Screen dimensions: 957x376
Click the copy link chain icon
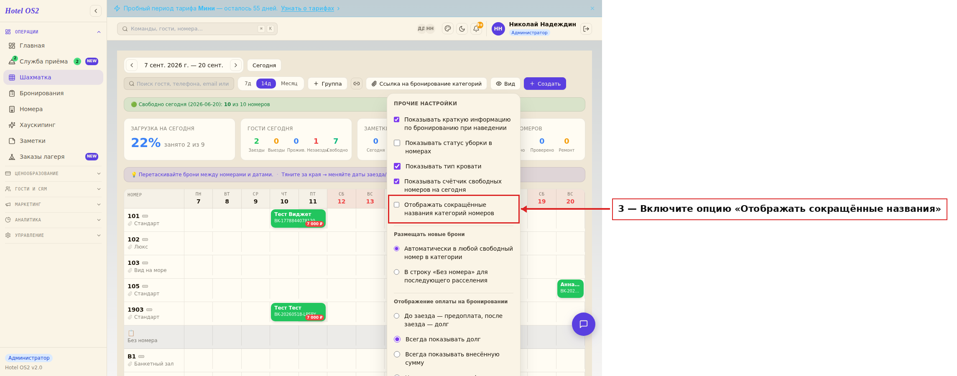357,84
